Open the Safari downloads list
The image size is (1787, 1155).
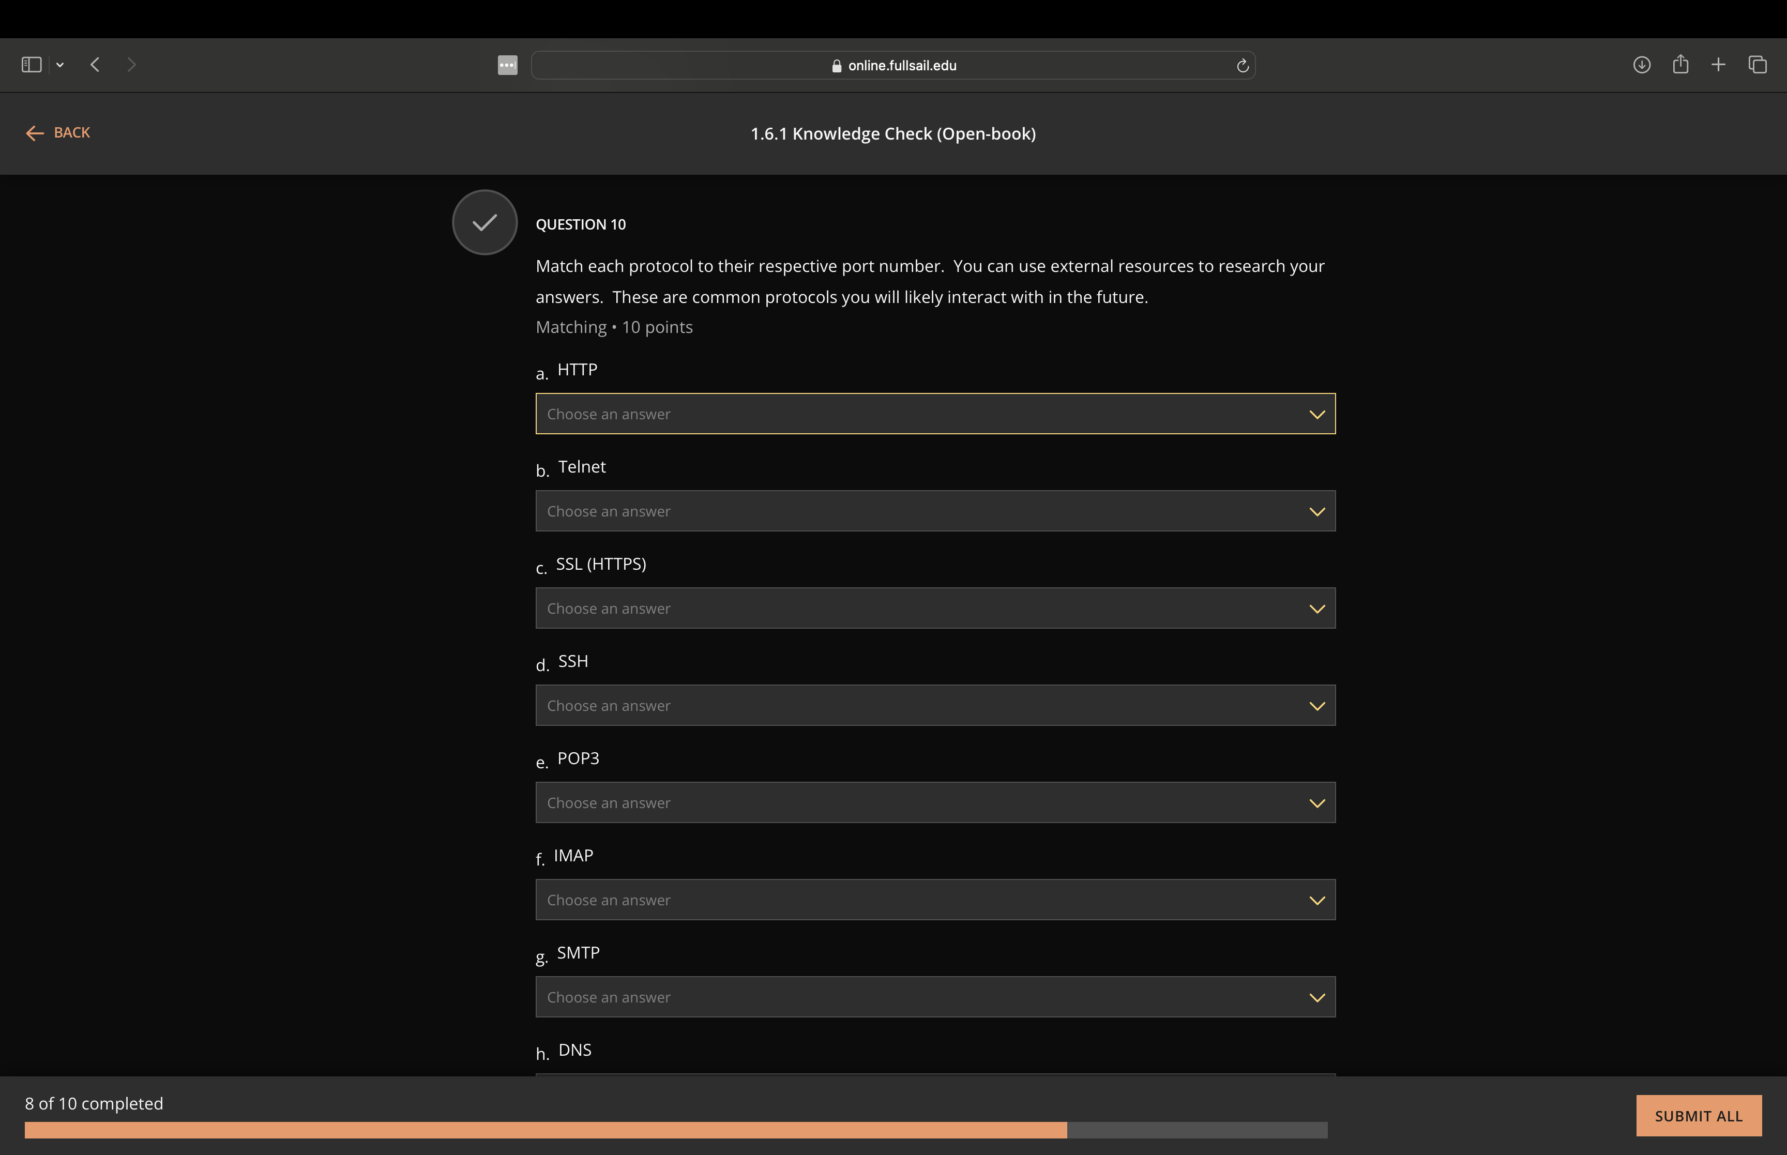tap(1642, 65)
